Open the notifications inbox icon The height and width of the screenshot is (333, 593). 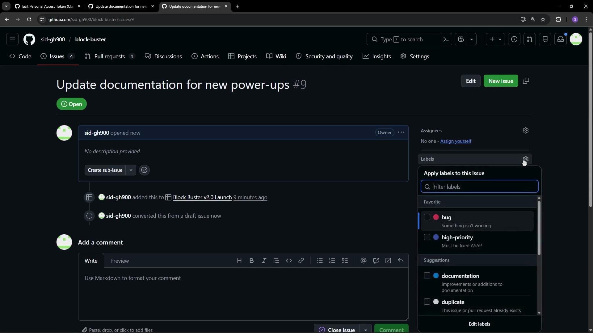561,39
